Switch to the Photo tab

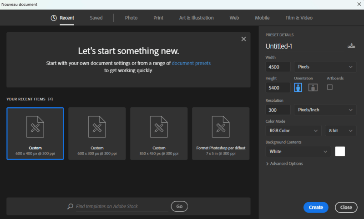[x=131, y=18]
